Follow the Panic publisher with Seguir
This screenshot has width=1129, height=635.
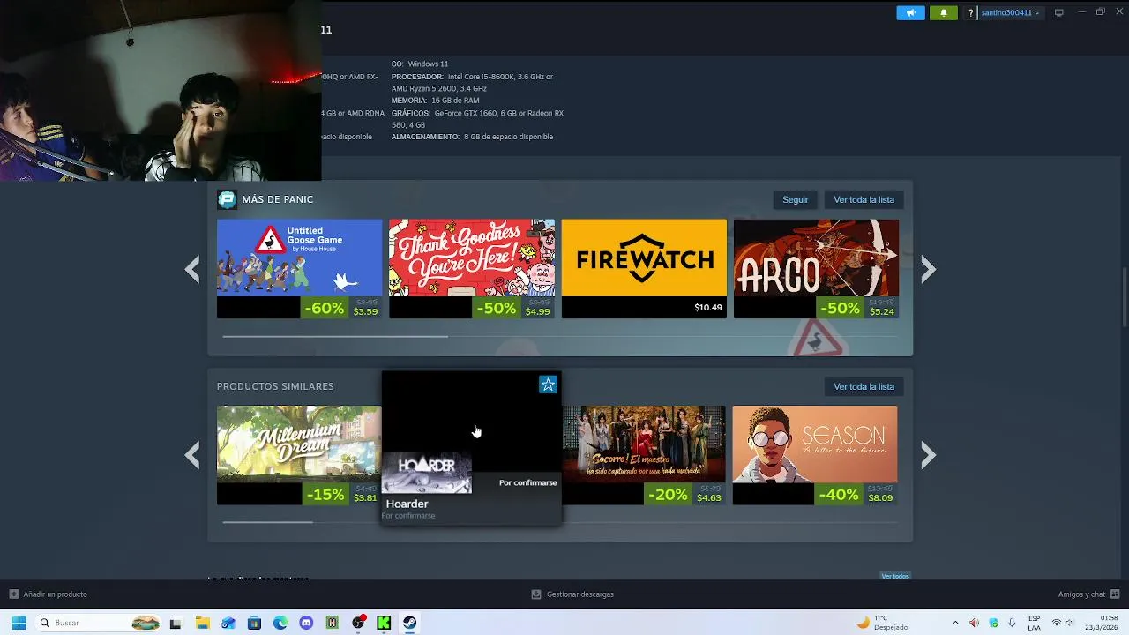tap(795, 199)
